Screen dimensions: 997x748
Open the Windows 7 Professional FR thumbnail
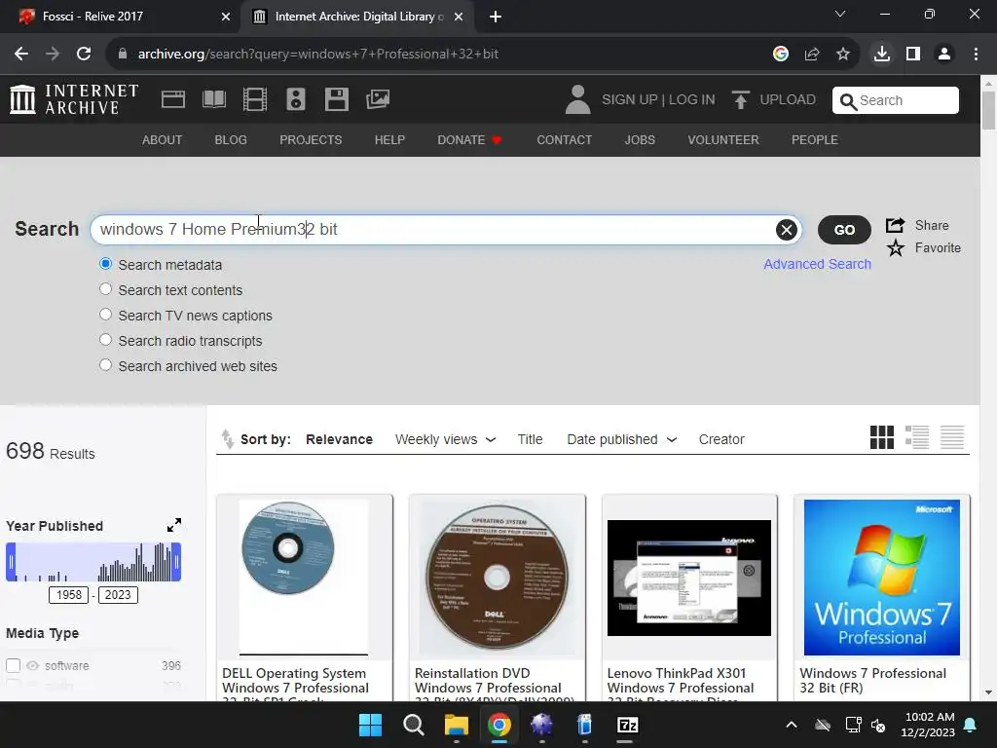882,577
